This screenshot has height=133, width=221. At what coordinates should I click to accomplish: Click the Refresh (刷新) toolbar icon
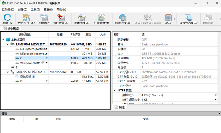tap(7, 19)
